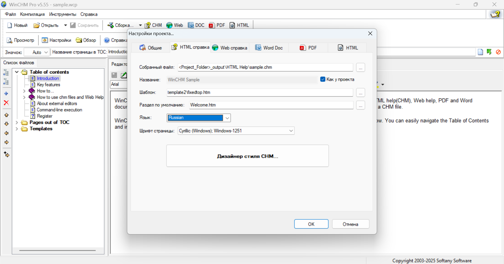Browse for the Раздел по умолчанию
The image size is (504, 264).
(x=361, y=105)
